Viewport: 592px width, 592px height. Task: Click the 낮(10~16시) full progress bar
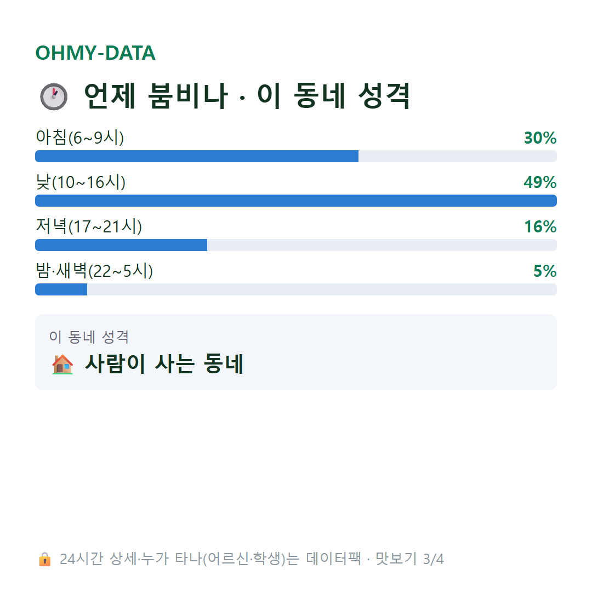point(296,201)
